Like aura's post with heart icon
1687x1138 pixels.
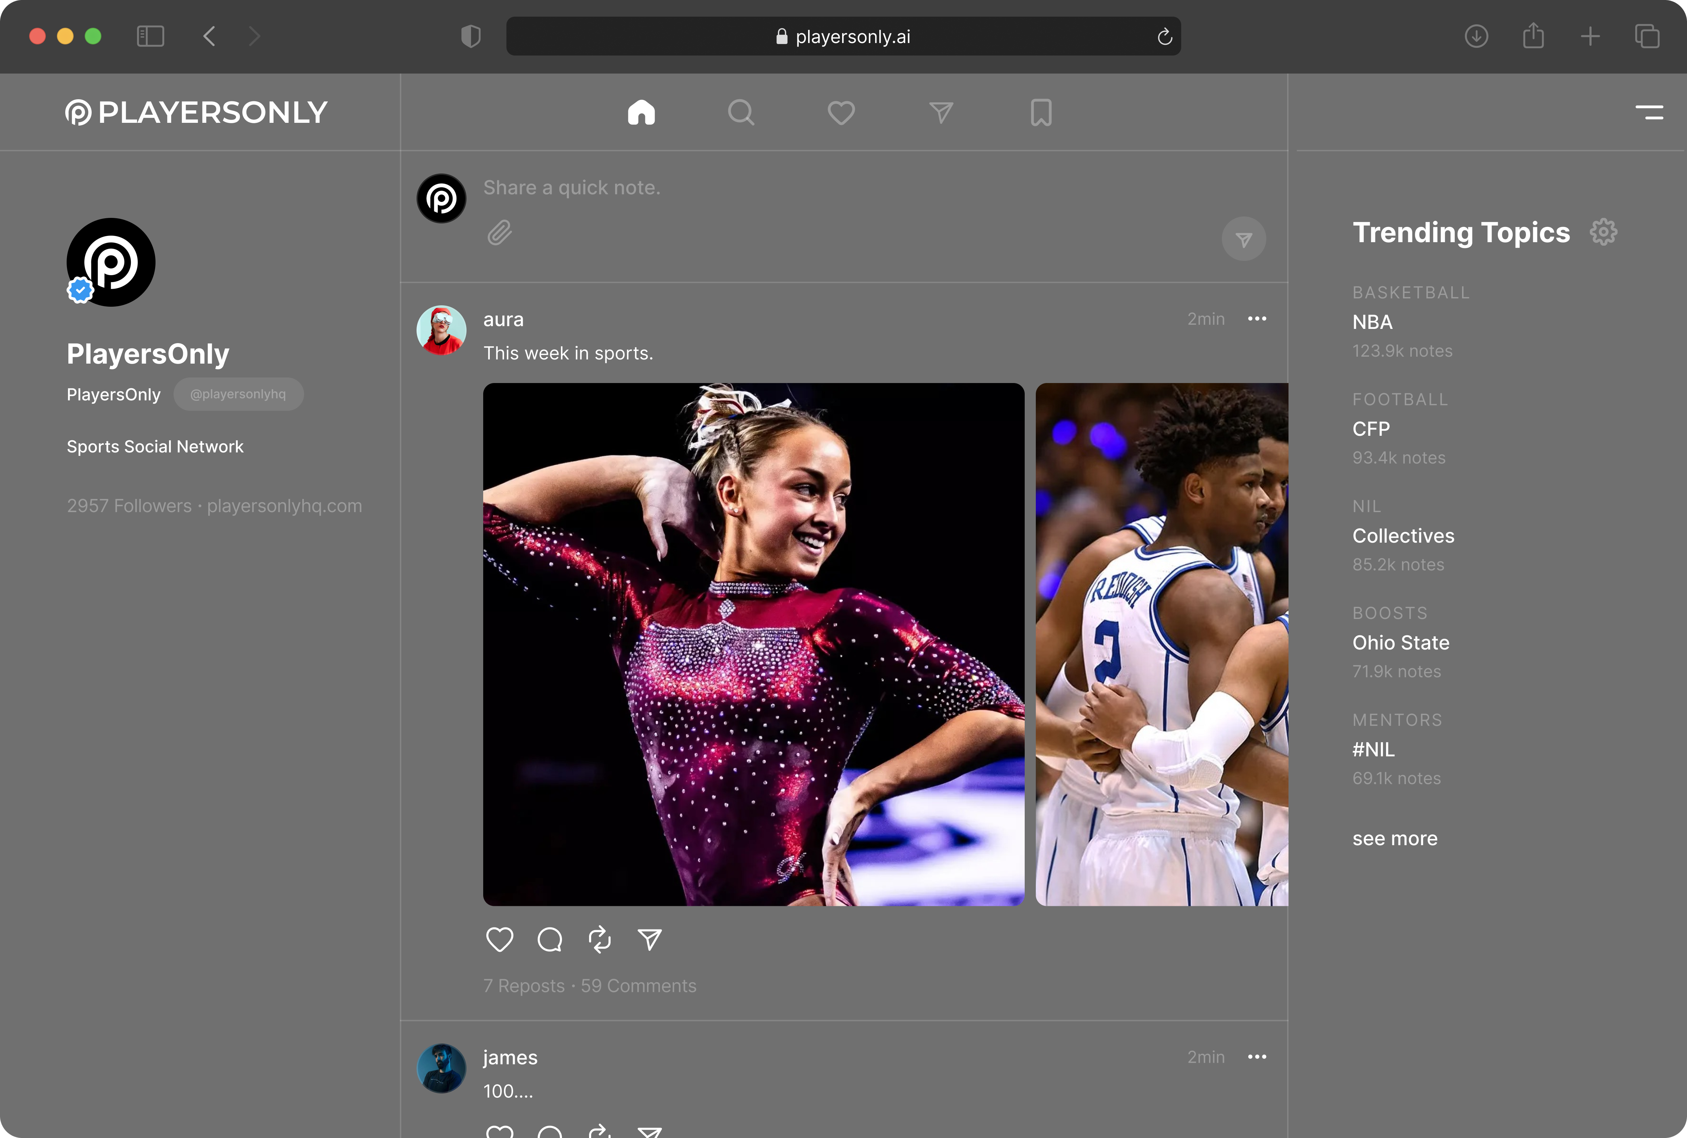[x=500, y=939]
